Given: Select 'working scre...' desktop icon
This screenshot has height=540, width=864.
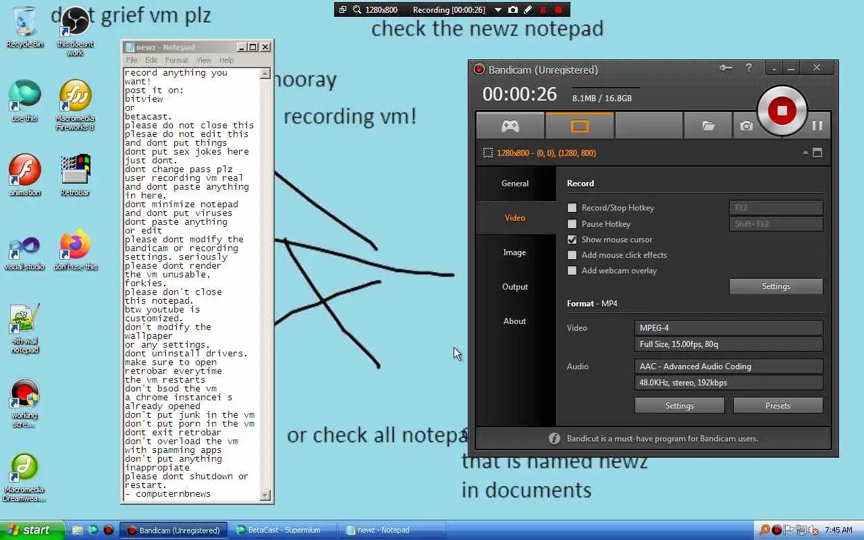Looking at the screenshot, I should point(25,402).
